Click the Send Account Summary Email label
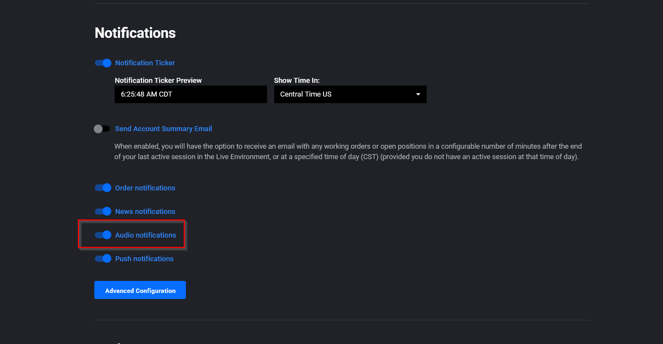 point(163,129)
